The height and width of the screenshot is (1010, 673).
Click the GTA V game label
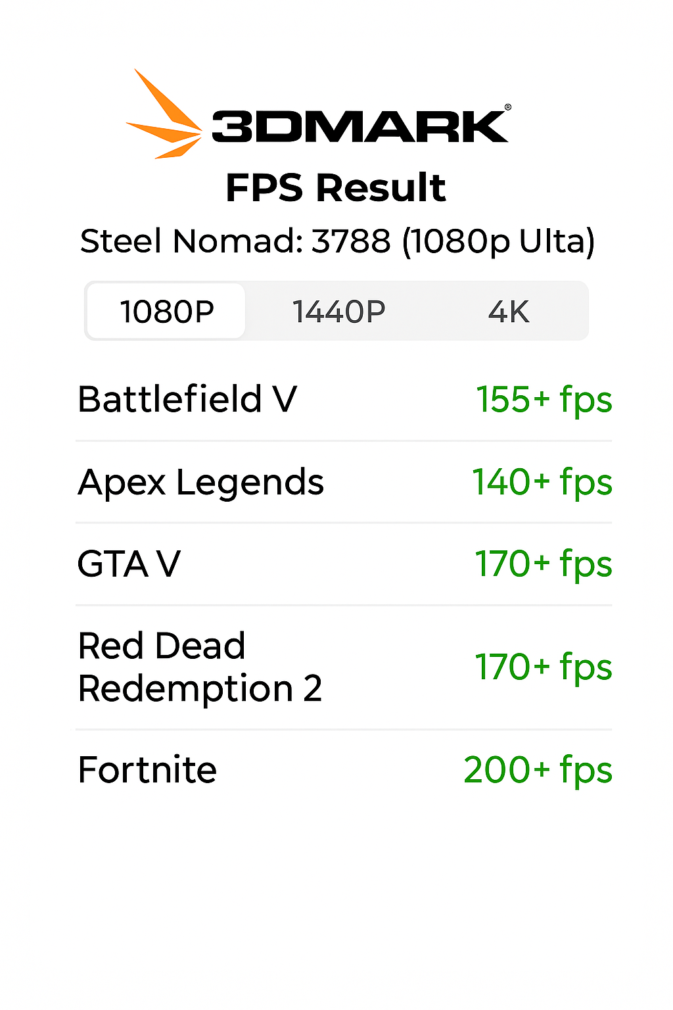127,564
